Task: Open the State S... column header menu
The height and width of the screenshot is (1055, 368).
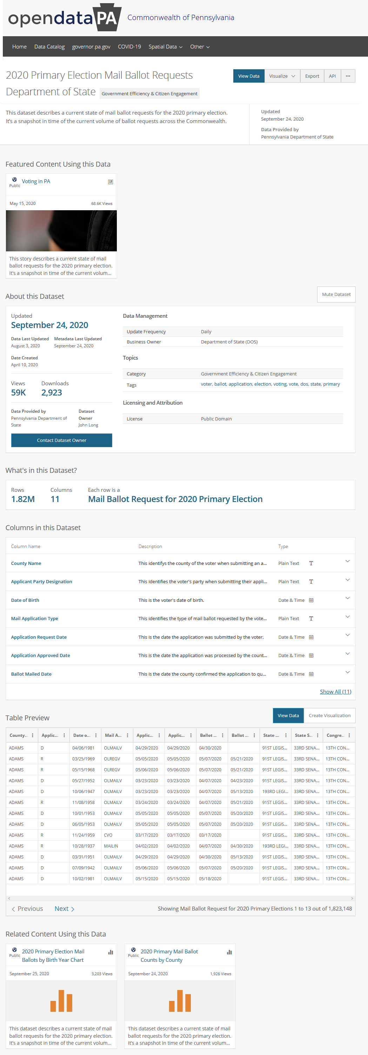Action: (x=318, y=735)
